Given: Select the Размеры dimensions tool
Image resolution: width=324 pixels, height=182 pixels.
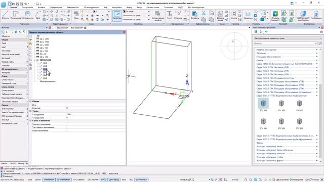Looking at the screenshot, I should click(178, 15).
